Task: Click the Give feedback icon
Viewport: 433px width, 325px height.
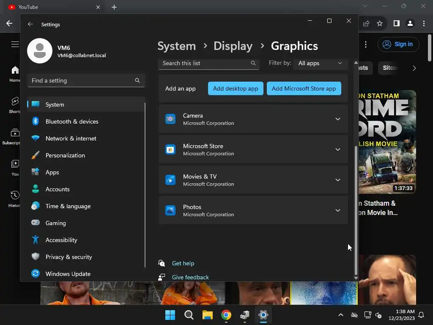Action: point(162,277)
